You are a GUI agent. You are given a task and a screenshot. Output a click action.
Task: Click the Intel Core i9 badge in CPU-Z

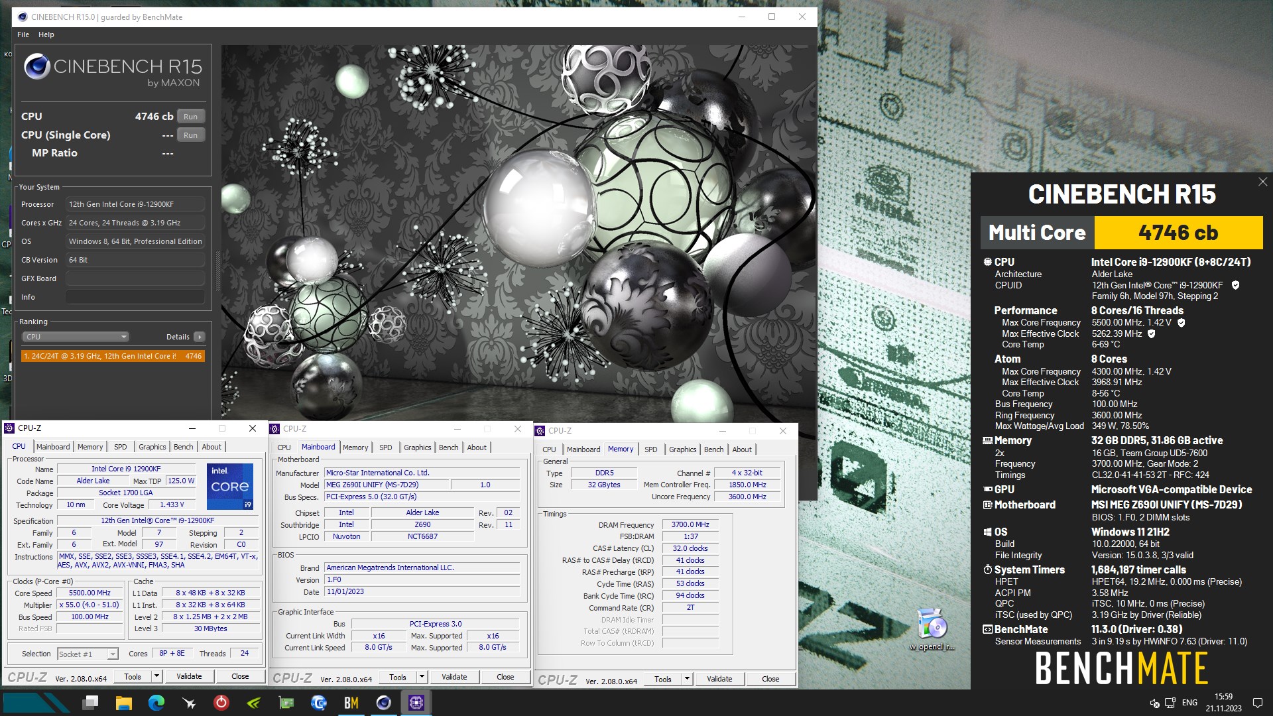(230, 486)
